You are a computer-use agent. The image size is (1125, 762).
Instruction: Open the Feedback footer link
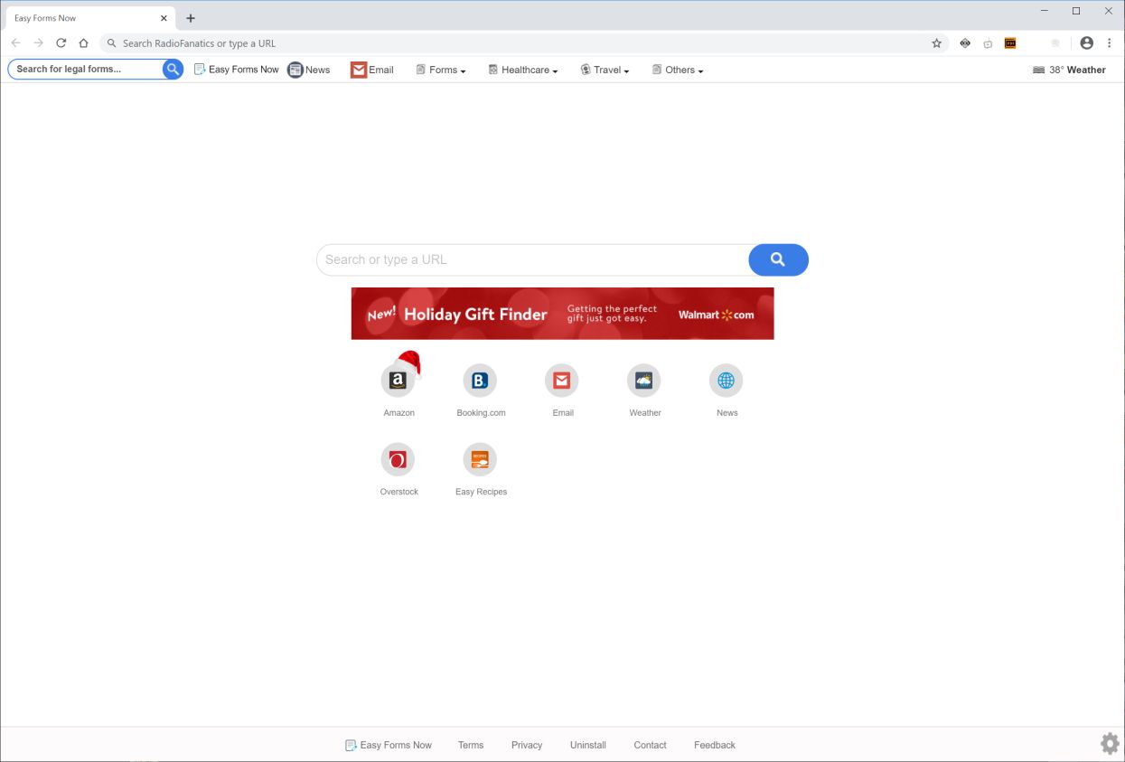coord(715,745)
